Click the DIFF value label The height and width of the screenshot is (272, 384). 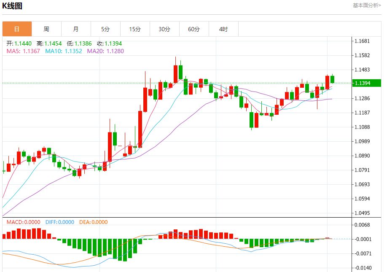[x=59, y=222]
